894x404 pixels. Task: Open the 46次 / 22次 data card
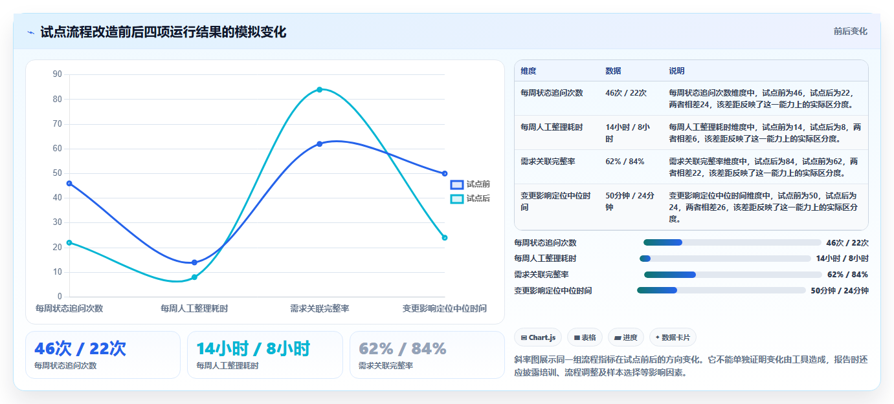coord(103,355)
